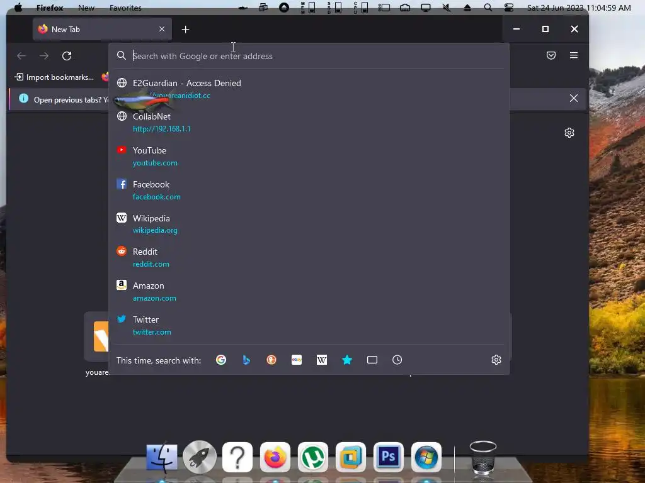
Task: Click the Spotlight search magnifier in menu bar
Action: point(488,8)
